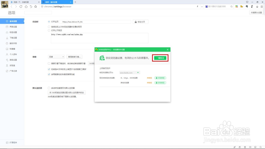Click the yellow extension icon in toolbar
The width and height of the screenshot is (265, 149).
click(242, 6)
